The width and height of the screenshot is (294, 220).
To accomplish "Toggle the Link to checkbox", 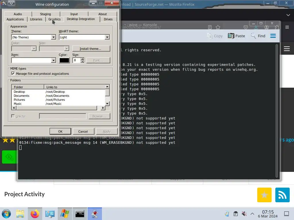I will tap(13, 116).
